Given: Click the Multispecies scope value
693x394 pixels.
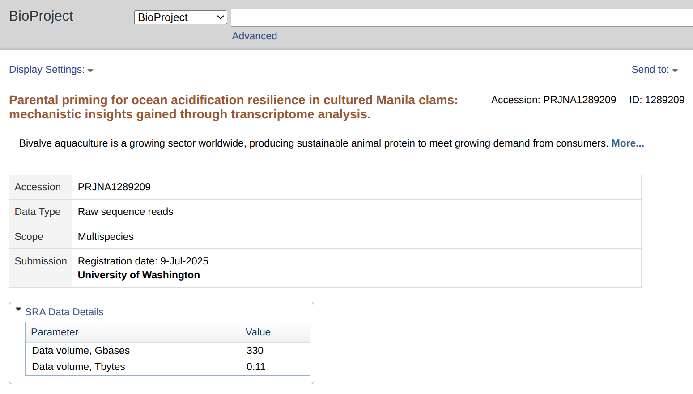Looking at the screenshot, I should pyautogui.click(x=105, y=236).
